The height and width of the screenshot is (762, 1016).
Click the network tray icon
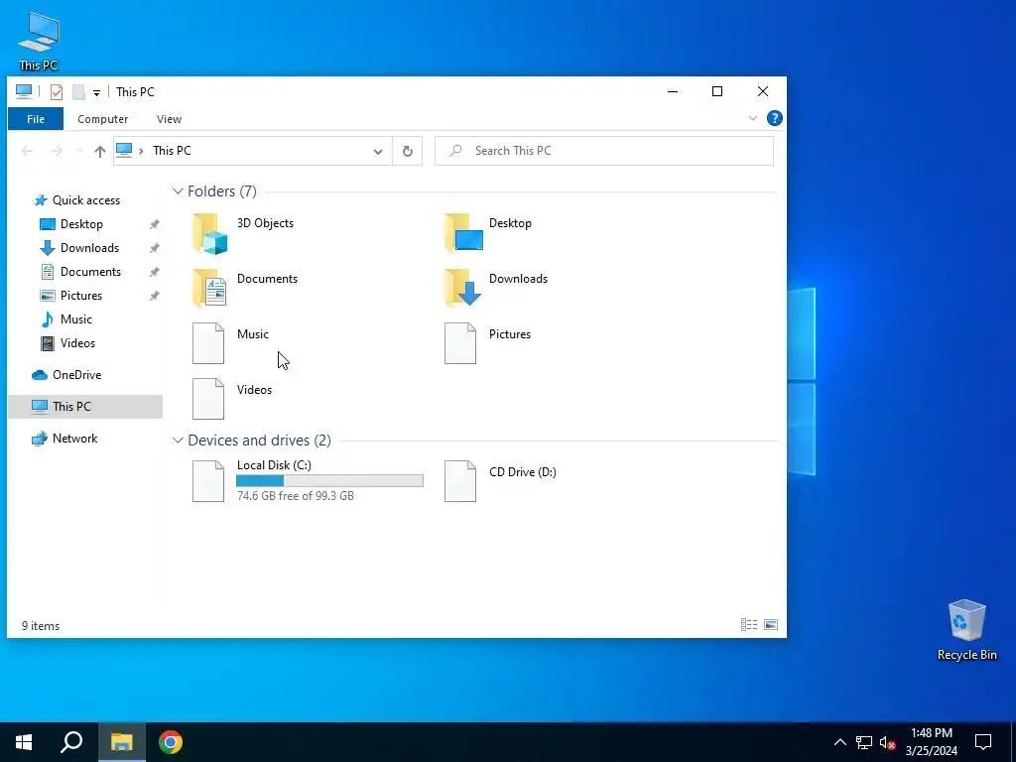864,742
